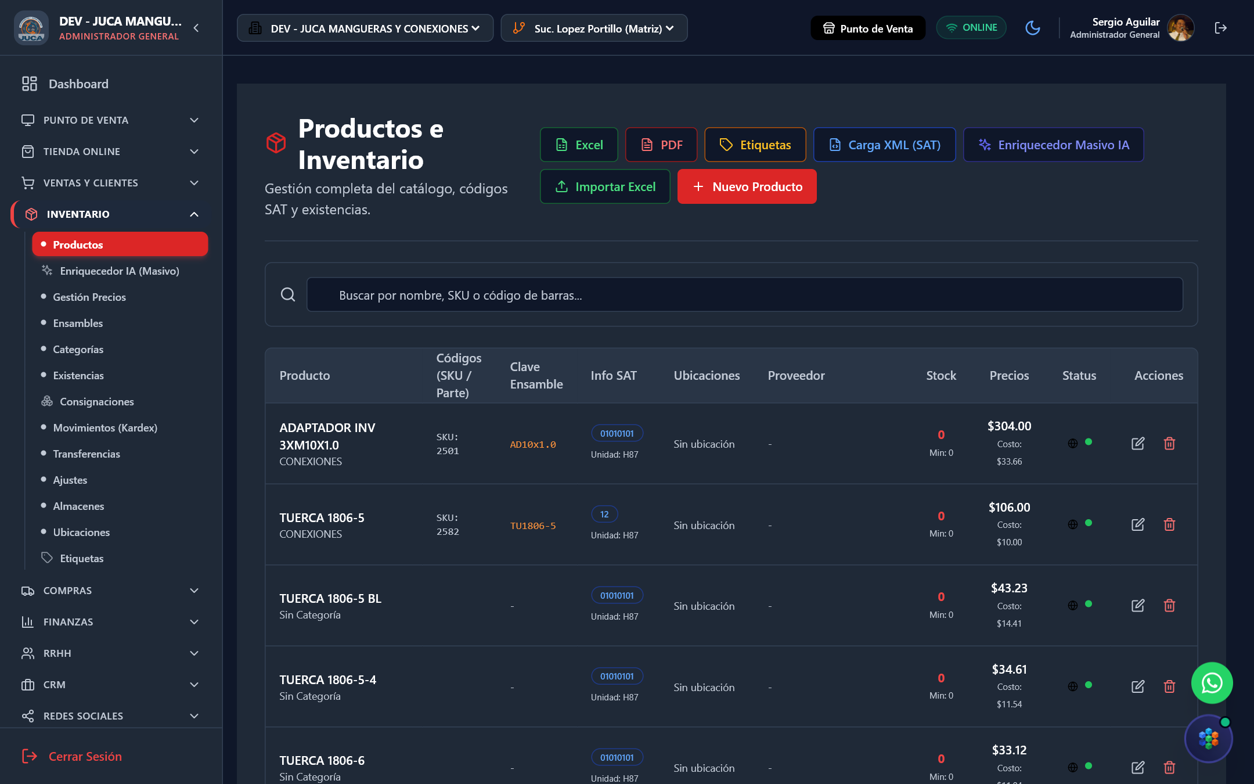
Task: Click the Enriquecedor Masivo IA button
Action: [x=1053, y=145]
